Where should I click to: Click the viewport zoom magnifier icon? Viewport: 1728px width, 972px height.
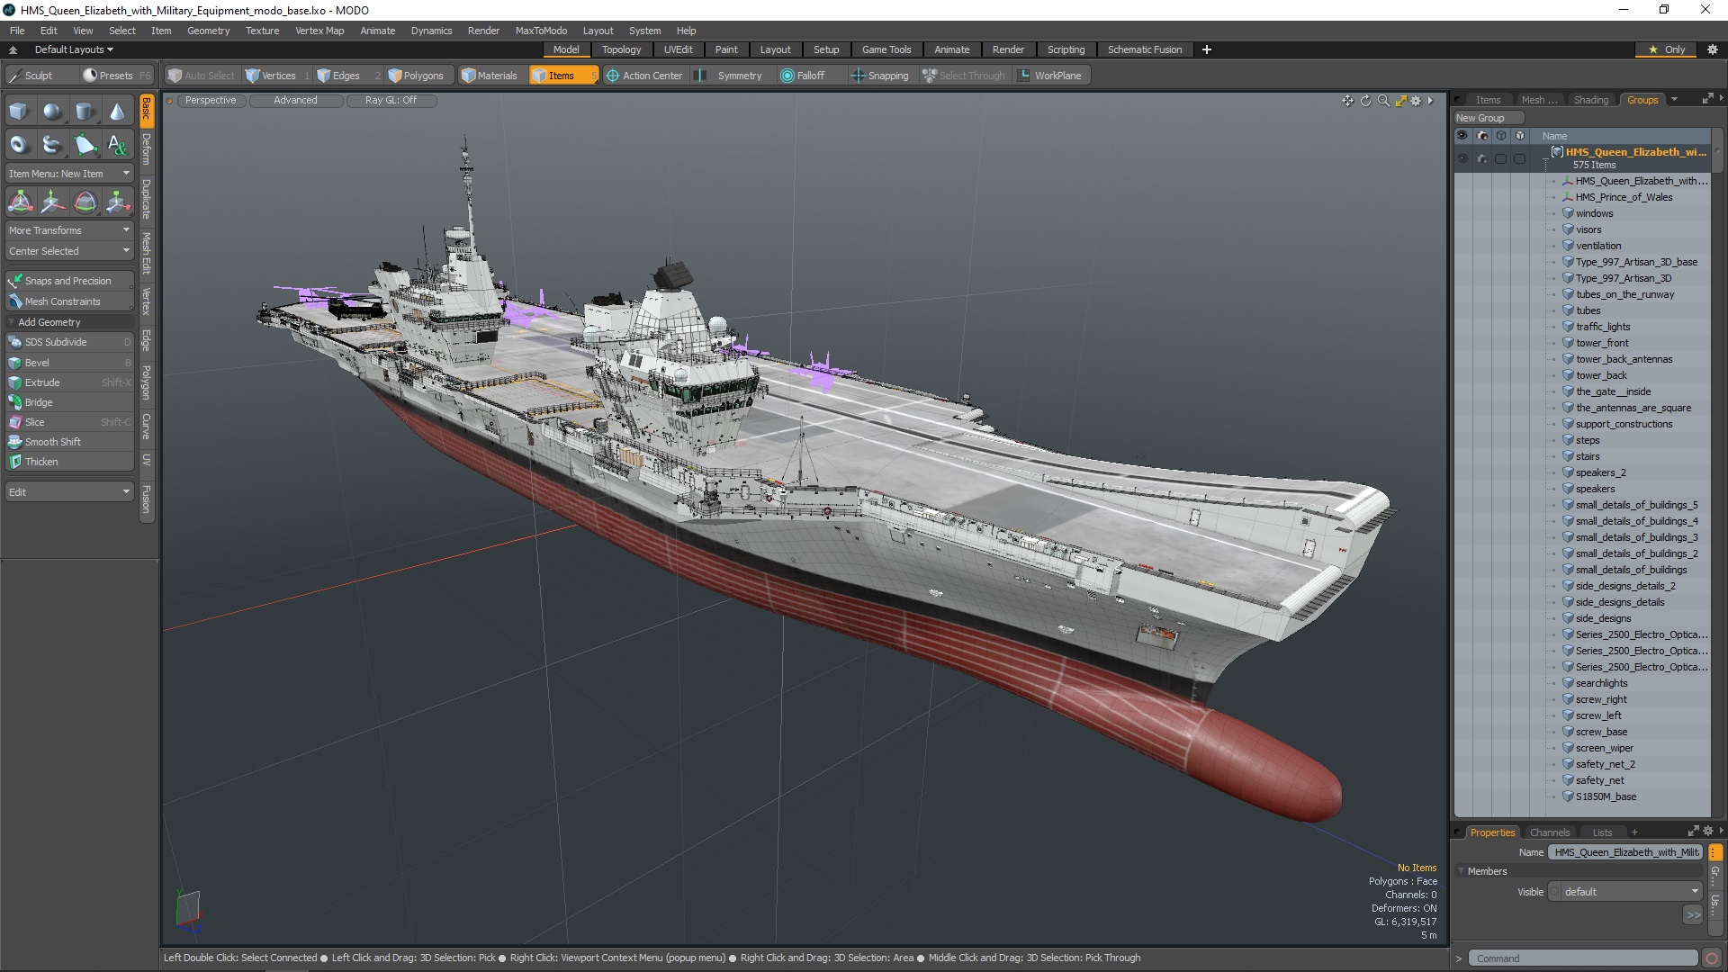click(x=1383, y=101)
